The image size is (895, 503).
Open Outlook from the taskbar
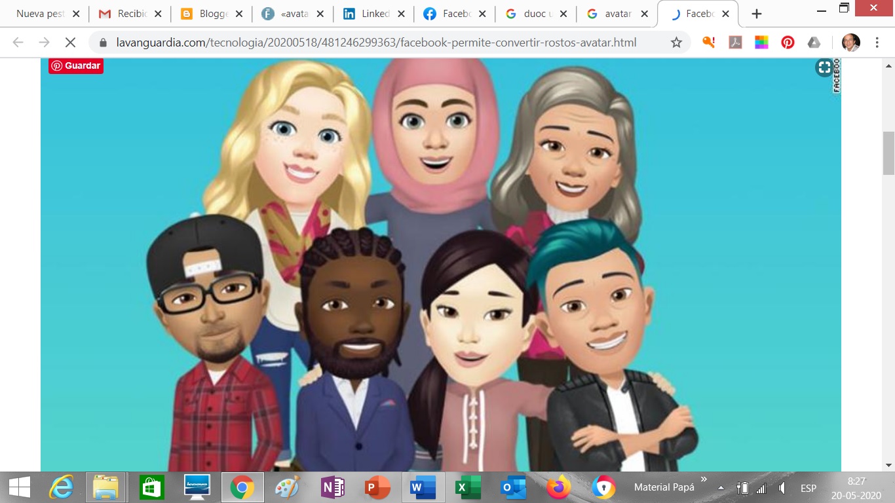pos(513,487)
